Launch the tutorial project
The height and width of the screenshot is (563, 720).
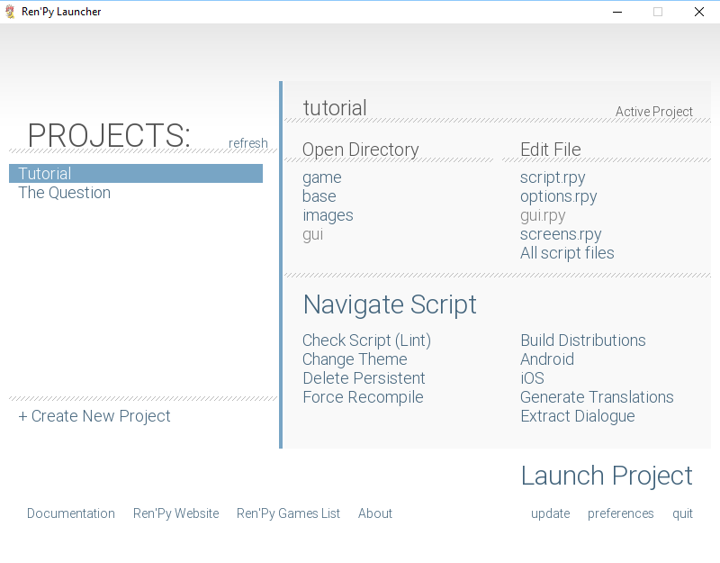607,476
